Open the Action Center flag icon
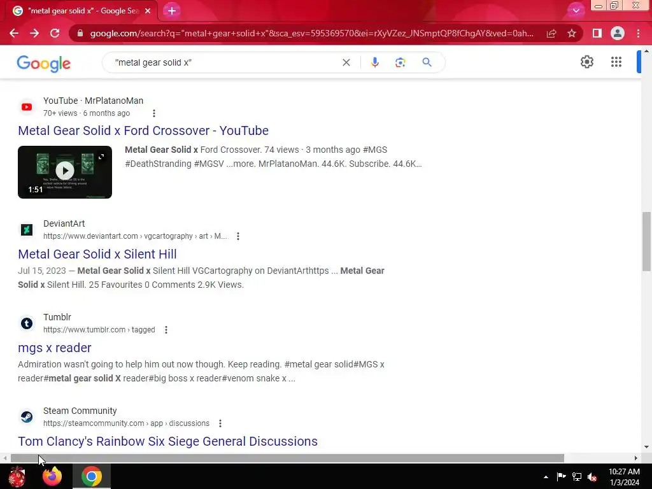This screenshot has width=652, height=489. [x=561, y=476]
